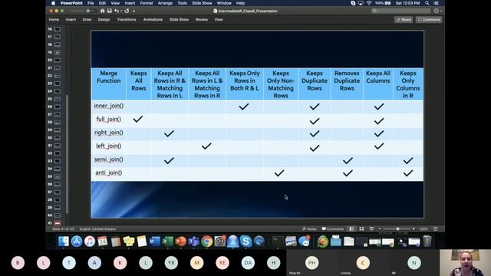Open the R application from the dock
491x276 pixels.
click(x=232, y=242)
